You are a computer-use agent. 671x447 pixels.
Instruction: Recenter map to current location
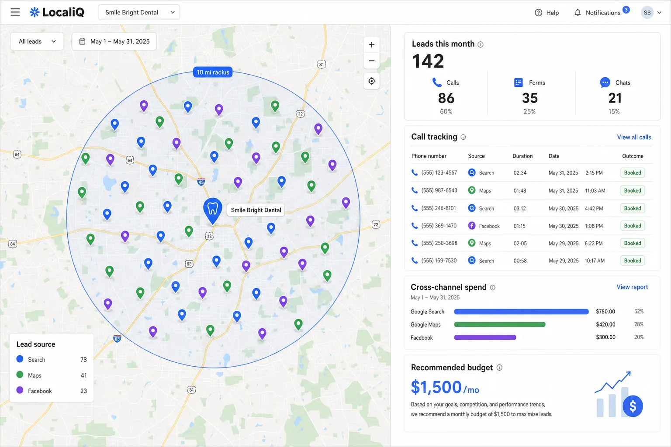coord(371,81)
